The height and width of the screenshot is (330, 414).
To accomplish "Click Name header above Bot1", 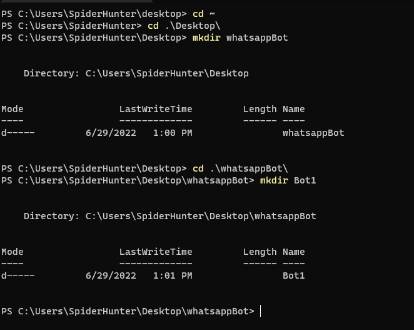I will (x=293, y=252).
